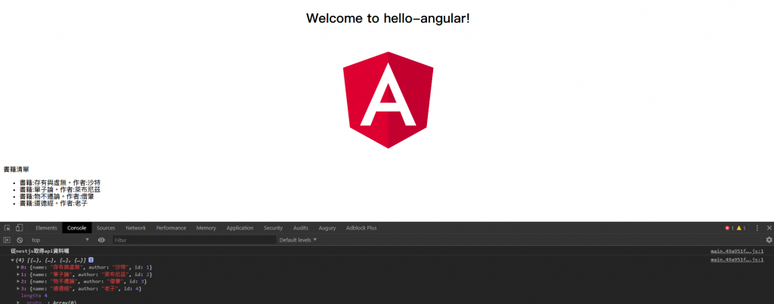Click the Angular shield logo
Viewport: 774px width, 304px height.
[x=388, y=100]
